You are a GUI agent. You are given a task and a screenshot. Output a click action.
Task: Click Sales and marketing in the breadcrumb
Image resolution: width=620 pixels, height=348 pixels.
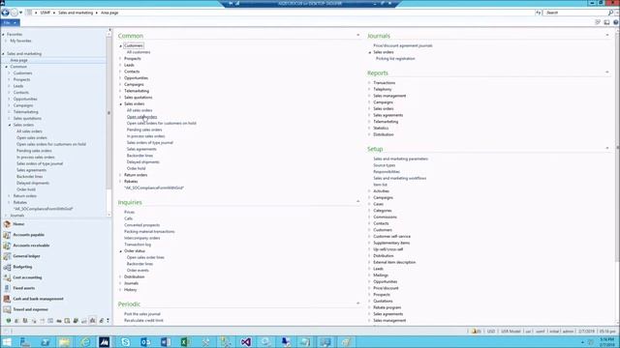click(76, 13)
